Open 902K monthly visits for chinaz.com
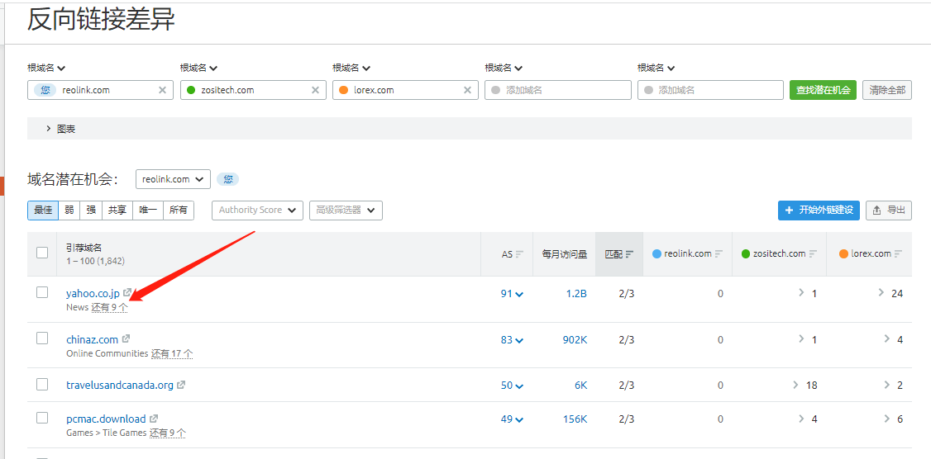The height and width of the screenshot is (459, 931). (x=575, y=340)
